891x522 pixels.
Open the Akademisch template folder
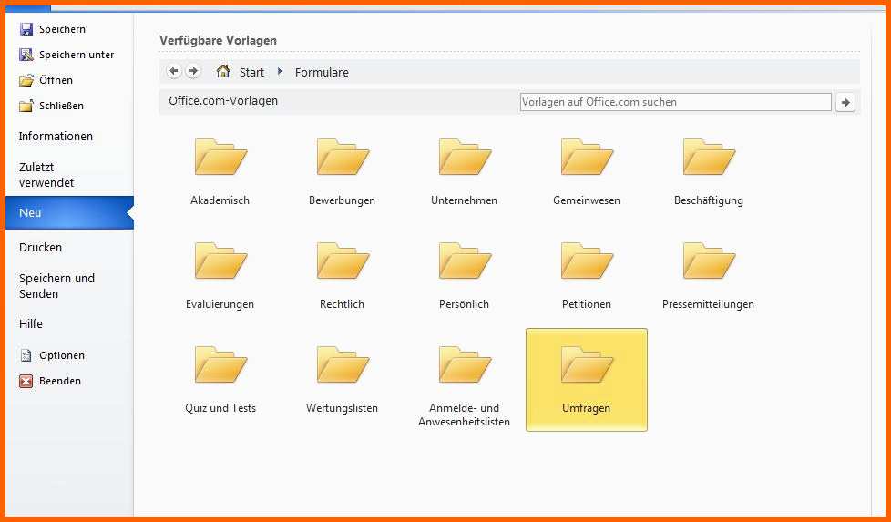[x=220, y=170]
